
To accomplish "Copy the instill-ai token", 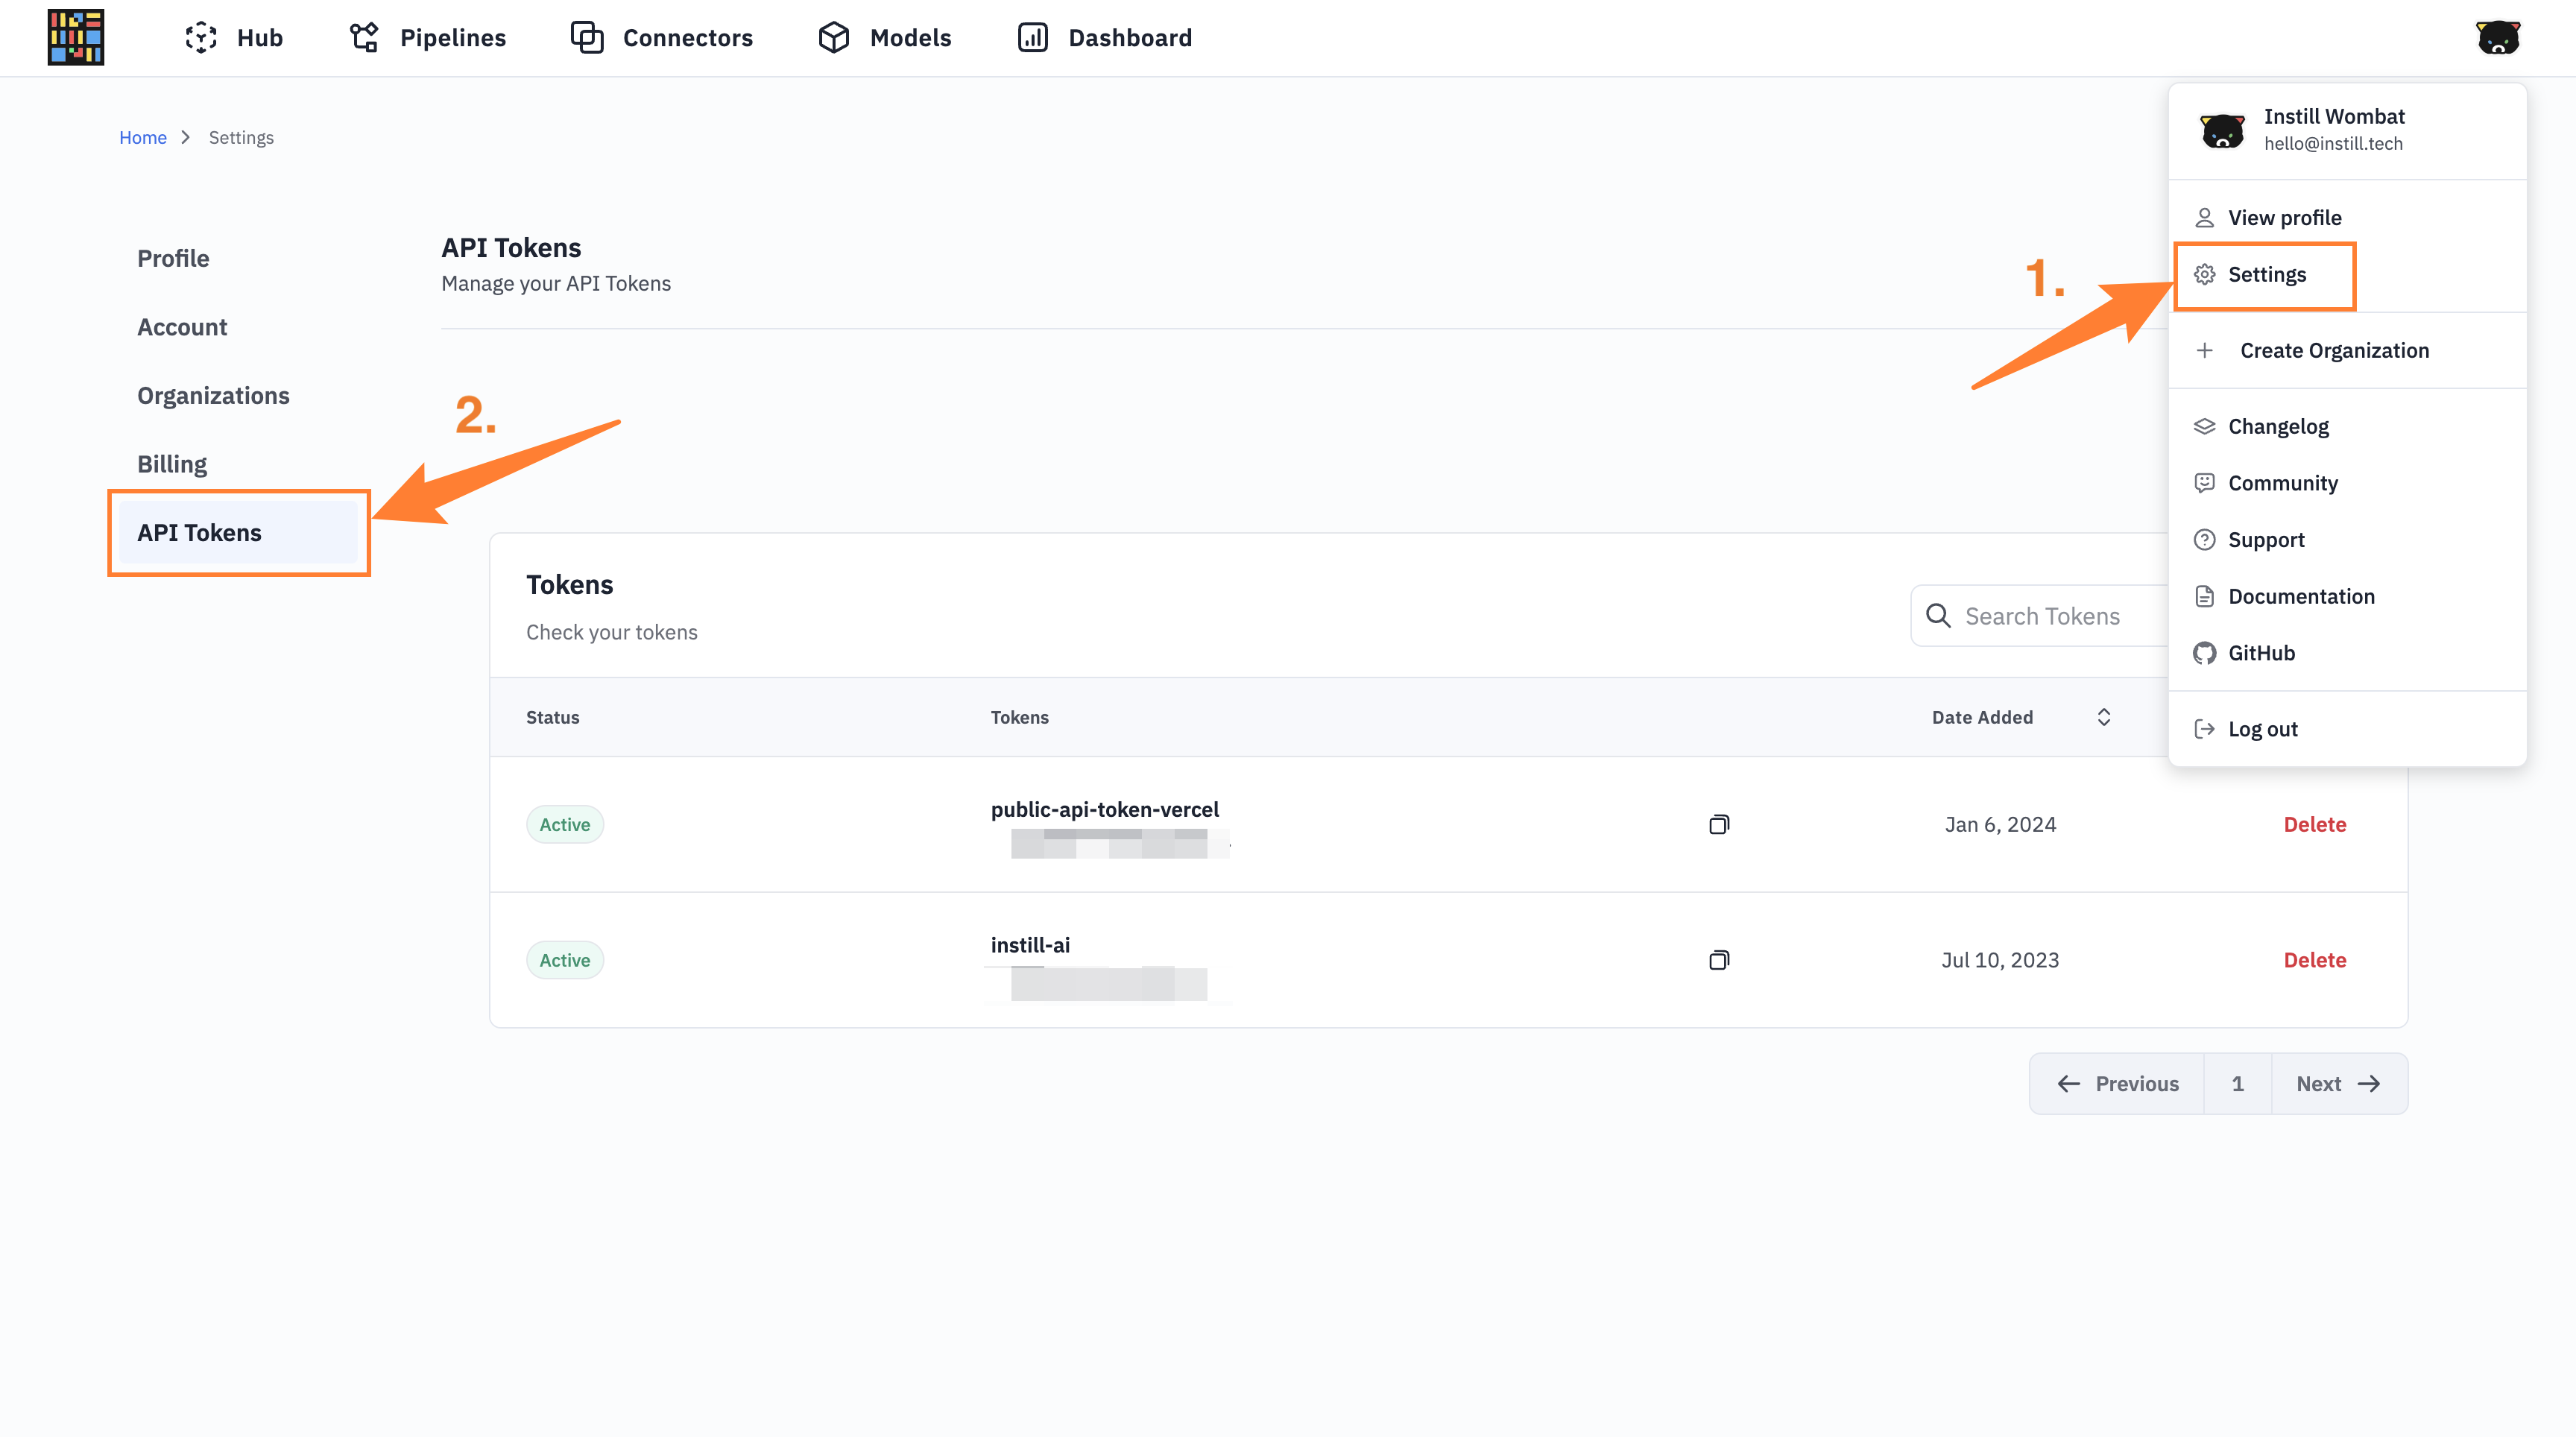I will coord(1718,958).
